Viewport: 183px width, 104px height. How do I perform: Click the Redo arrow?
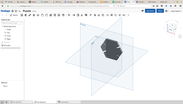point(6,15)
